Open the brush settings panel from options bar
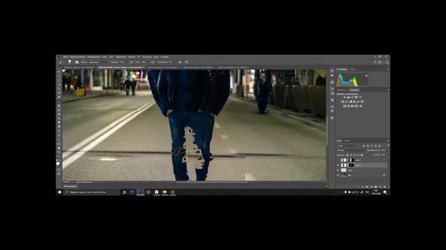Image resolution: width=446 pixels, height=250 pixels. (77, 62)
